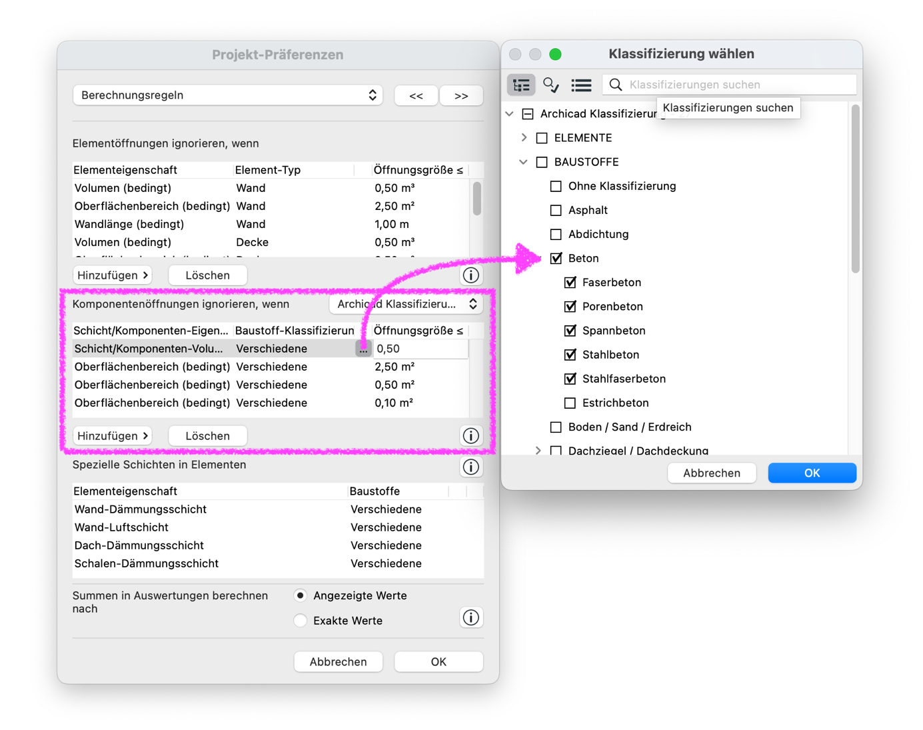The height and width of the screenshot is (730, 923).
Task: Uncheck the Porenbeton checkbox
Action: [570, 306]
